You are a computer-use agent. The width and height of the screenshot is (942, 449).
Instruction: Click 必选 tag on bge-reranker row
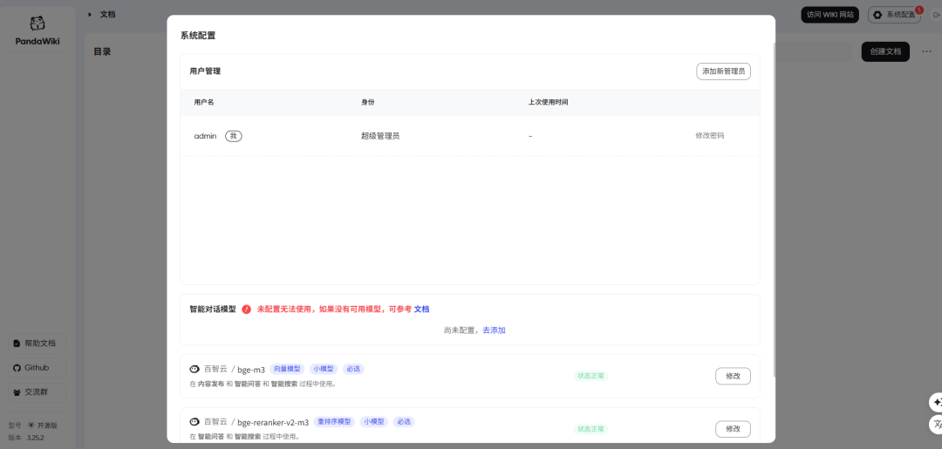404,422
